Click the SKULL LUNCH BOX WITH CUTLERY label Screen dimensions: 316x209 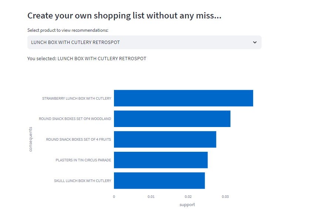83,181
